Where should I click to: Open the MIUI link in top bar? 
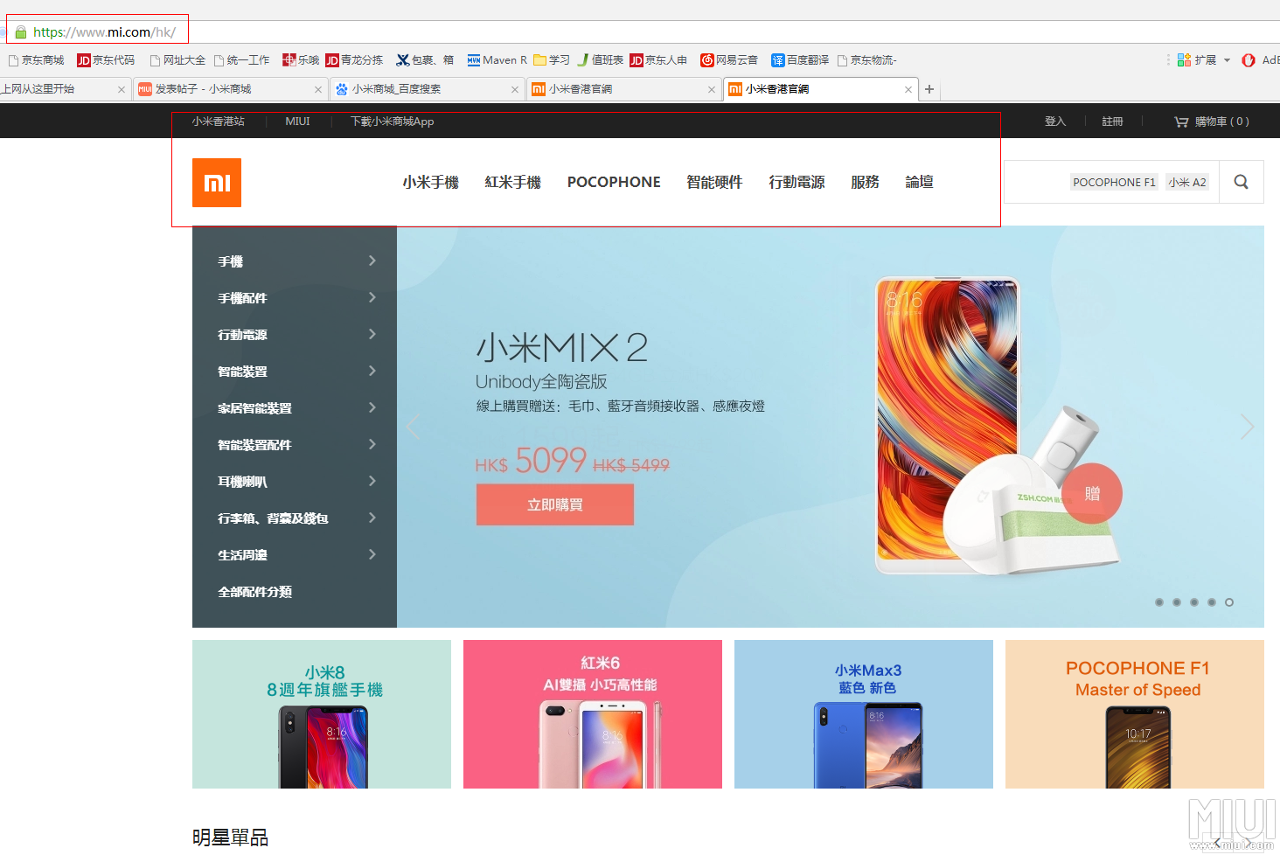pos(297,122)
